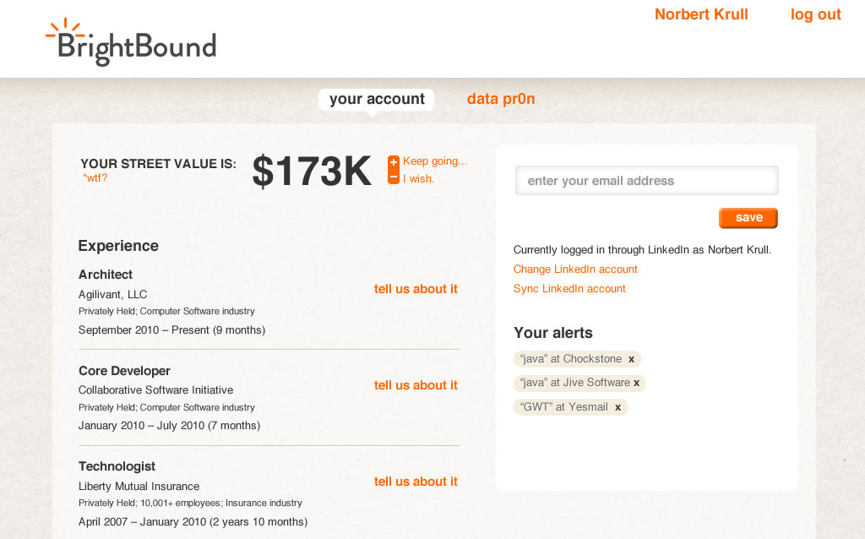Viewport: 865px width, 539px height.
Task: Click tell us about it for Architect
Action: click(416, 289)
